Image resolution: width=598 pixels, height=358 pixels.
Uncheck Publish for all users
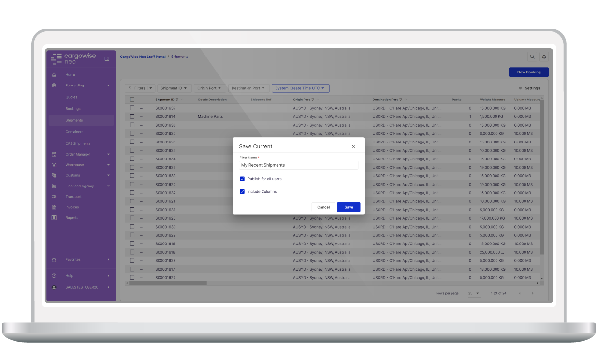242,179
